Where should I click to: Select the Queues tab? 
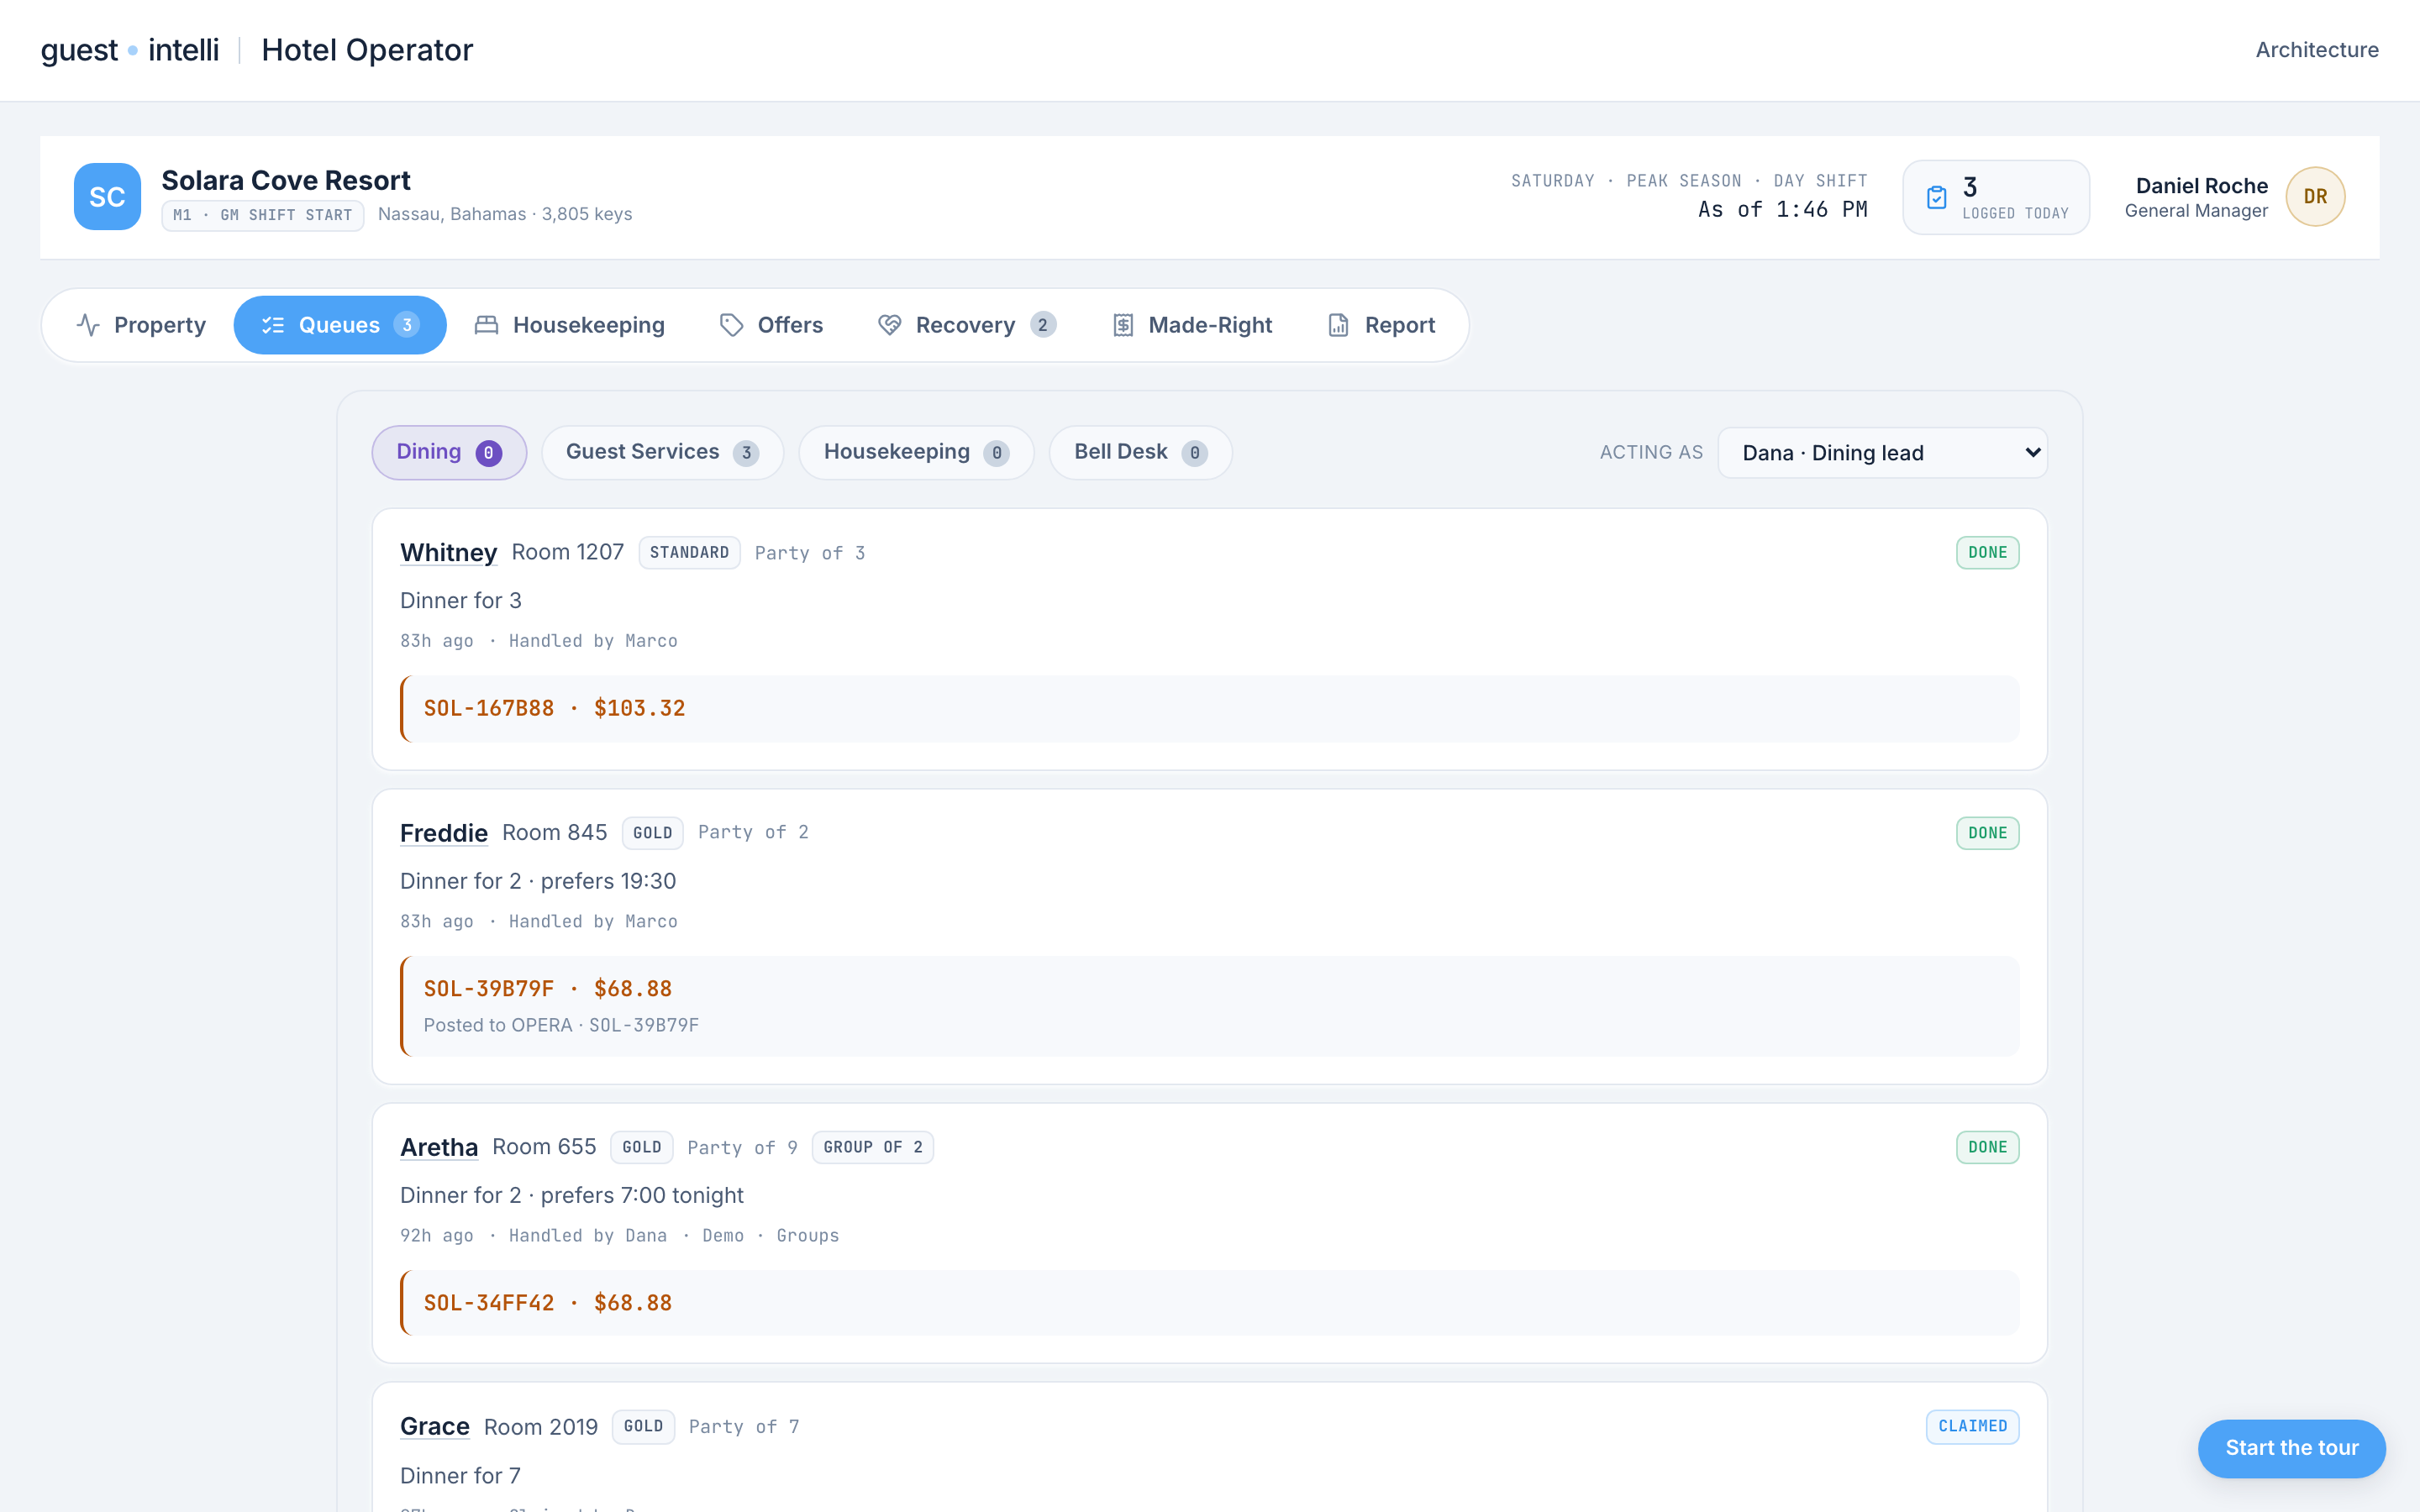click(x=340, y=325)
